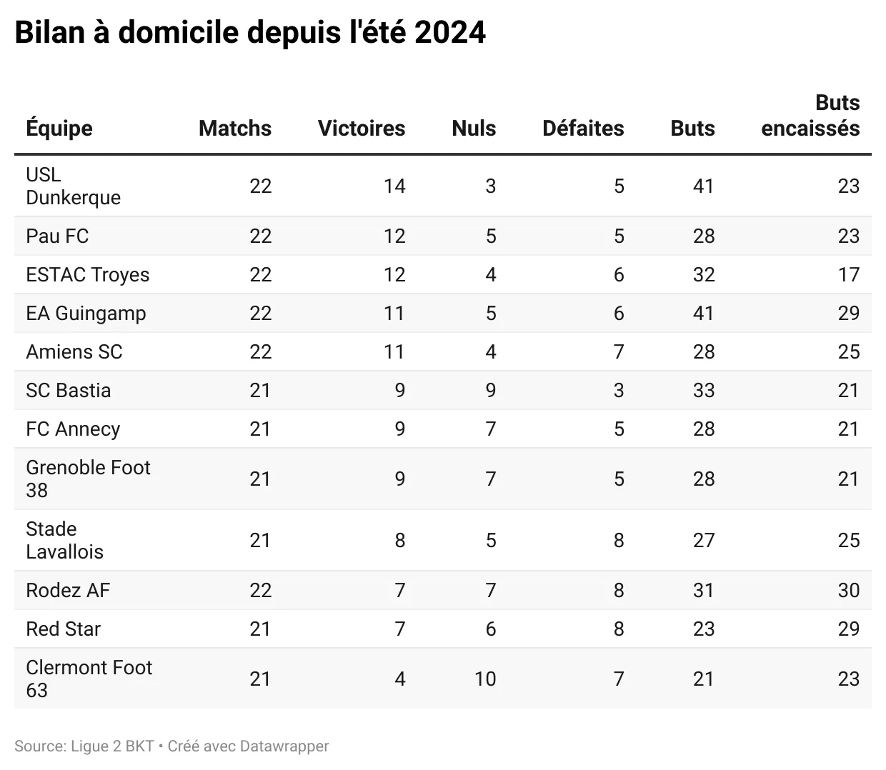Click the Victoires column header
The image size is (886, 770).
(x=361, y=129)
